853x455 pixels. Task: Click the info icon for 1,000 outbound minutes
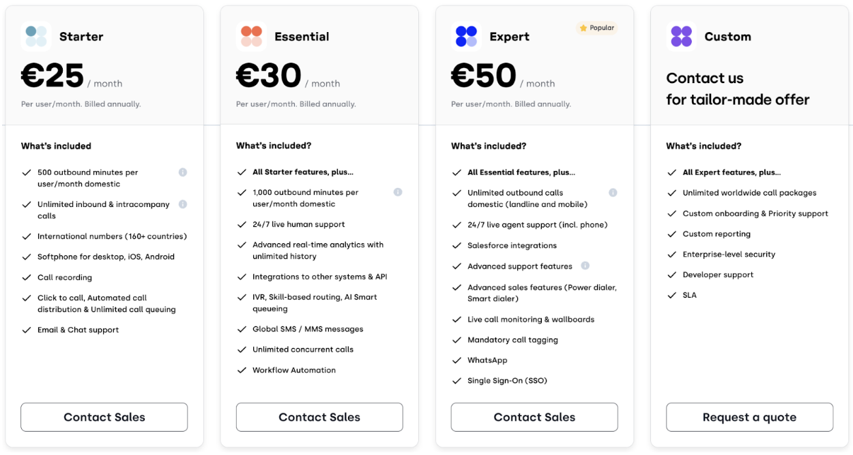coord(398,192)
